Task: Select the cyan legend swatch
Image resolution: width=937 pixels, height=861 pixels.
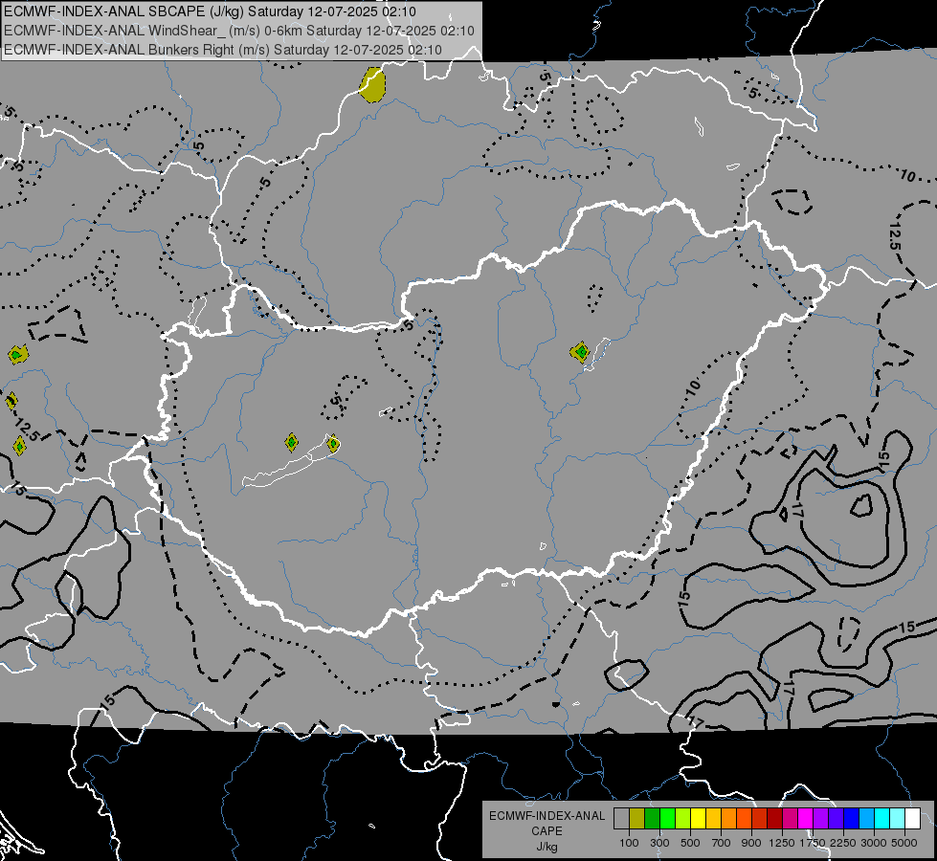Action: (x=881, y=819)
